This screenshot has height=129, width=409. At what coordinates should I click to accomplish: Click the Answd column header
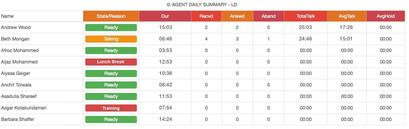(237, 16)
